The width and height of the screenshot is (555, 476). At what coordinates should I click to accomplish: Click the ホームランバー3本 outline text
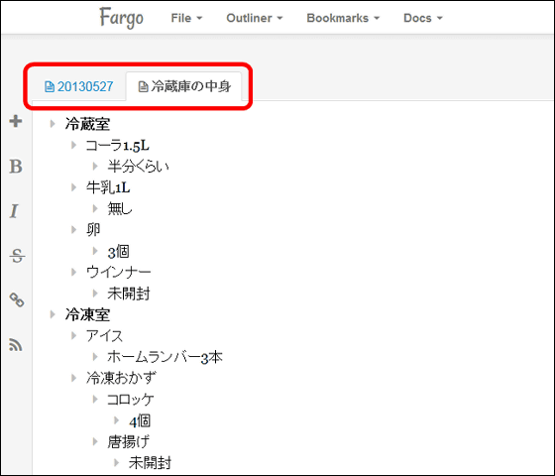pyautogui.click(x=165, y=357)
